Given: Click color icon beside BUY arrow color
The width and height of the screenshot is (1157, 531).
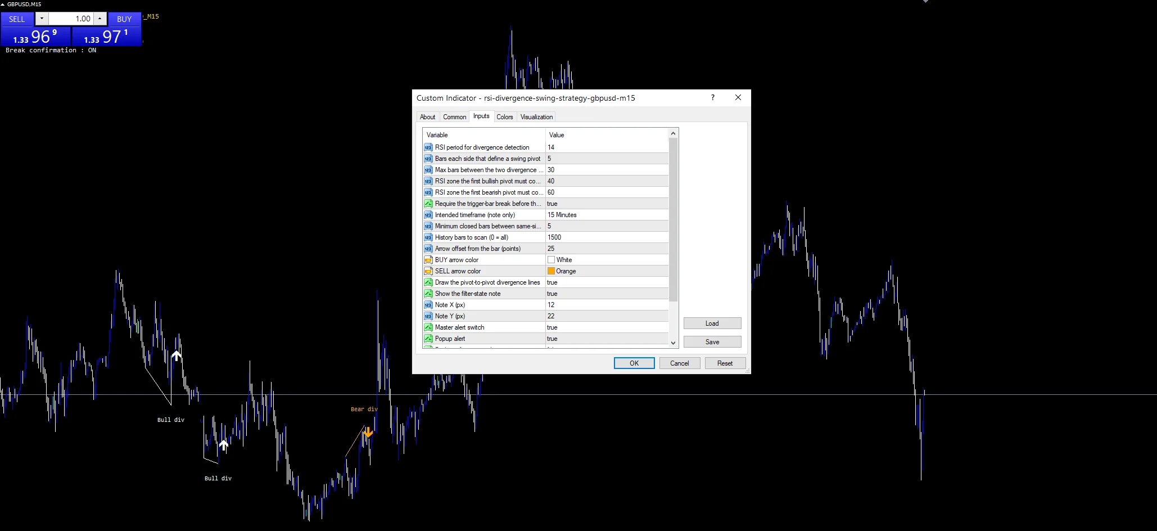Looking at the screenshot, I should 428,260.
